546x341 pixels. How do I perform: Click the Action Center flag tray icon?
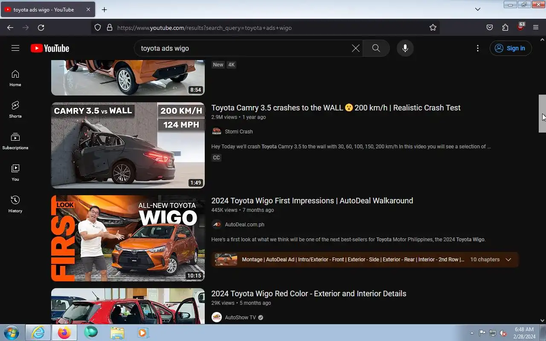point(482,333)
